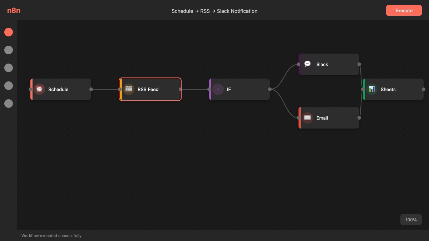Viewport: 429px width, 241px height.
Task: Click the Sheets node's output port
Action: tap(424, 89)
